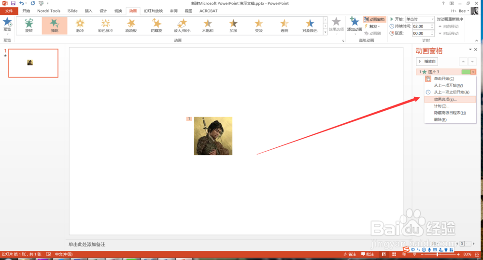Switch to the iSlide tab
This screenshot has width=483, height=260.
[72, 11]
